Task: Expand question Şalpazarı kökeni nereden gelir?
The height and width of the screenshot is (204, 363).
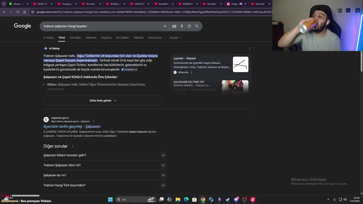Action: (x=105, y=155)
